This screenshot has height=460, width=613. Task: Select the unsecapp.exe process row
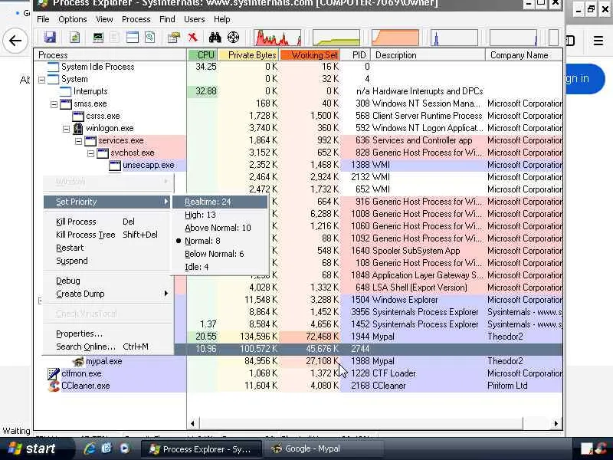tap(298, 166)
